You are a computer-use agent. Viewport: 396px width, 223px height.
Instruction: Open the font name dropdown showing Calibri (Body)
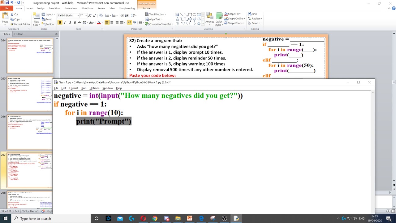click(78, 15)
